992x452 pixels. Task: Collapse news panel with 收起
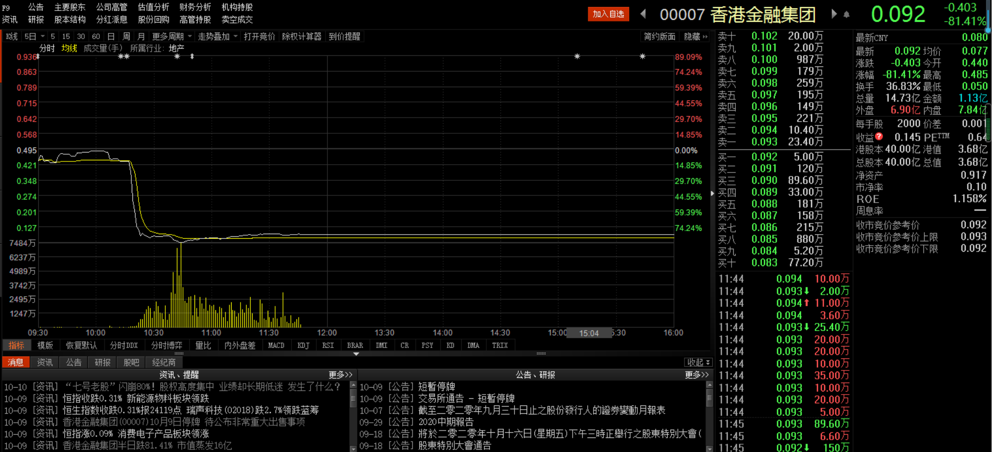(699, 362)
